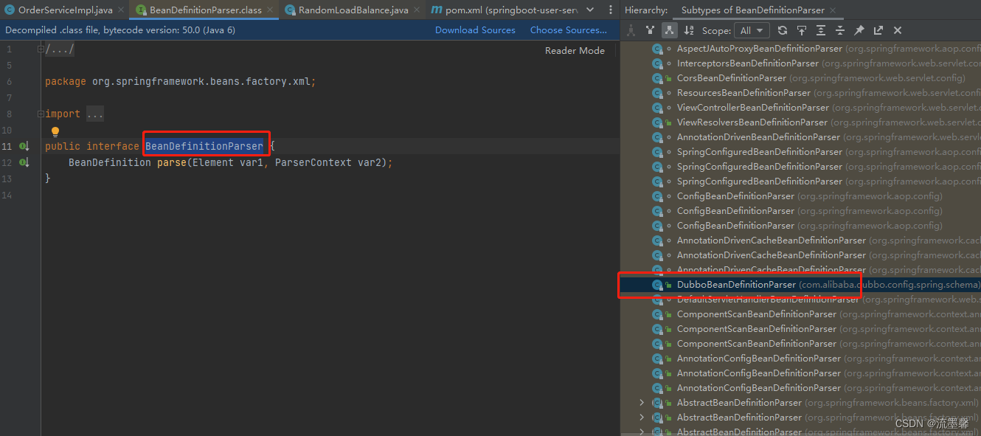Toggle autoscroll to source in Hierarchy
The image size is (981, 436).
click(802, 30)
